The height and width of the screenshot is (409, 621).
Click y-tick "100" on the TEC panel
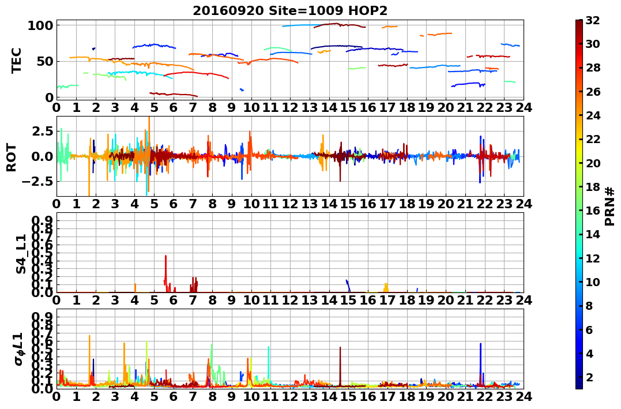40,25
